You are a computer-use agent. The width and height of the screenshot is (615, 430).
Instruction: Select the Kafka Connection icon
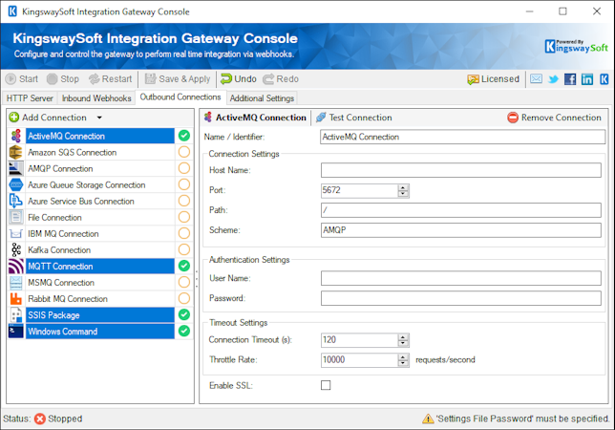pyautogui.click(x=16, y=249)
